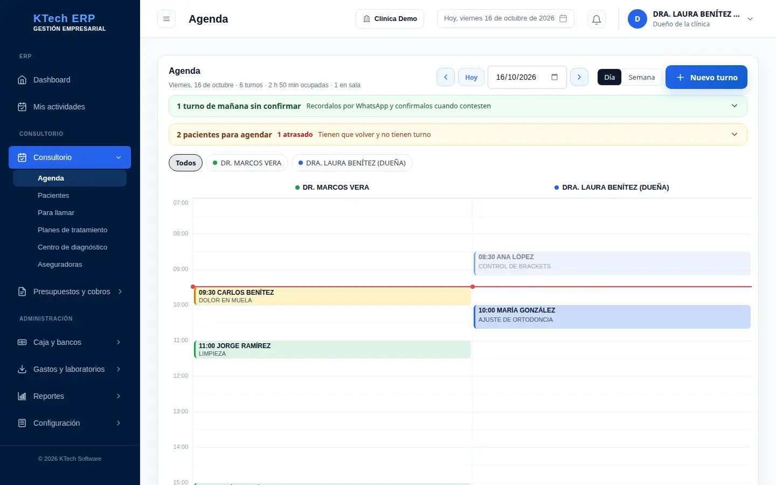Viewport: 776px width, 485px height.
Task: Expand Caja y bancos submenu chevron
Action: pos(119,342)
